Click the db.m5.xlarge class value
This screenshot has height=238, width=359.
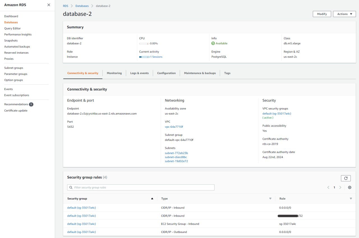(292, 44)
